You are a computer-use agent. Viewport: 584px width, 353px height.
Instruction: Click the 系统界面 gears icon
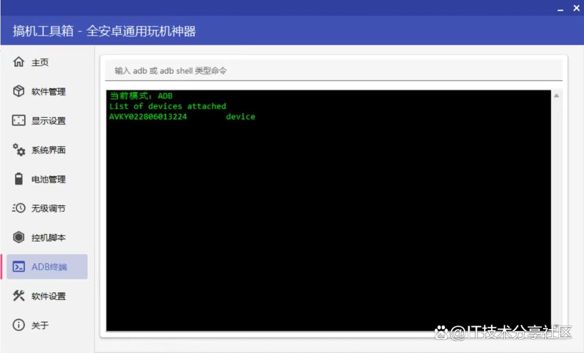click(x=19, y=150)
